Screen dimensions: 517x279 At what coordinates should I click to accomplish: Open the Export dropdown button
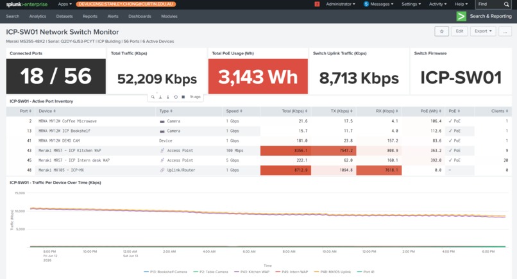click(483, 31)
